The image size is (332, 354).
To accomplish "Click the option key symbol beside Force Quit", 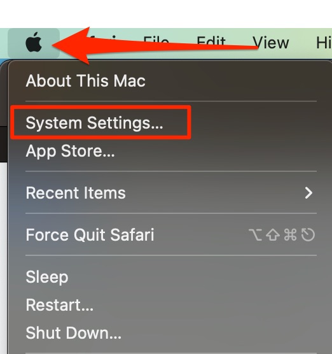I will coord(255,235).
